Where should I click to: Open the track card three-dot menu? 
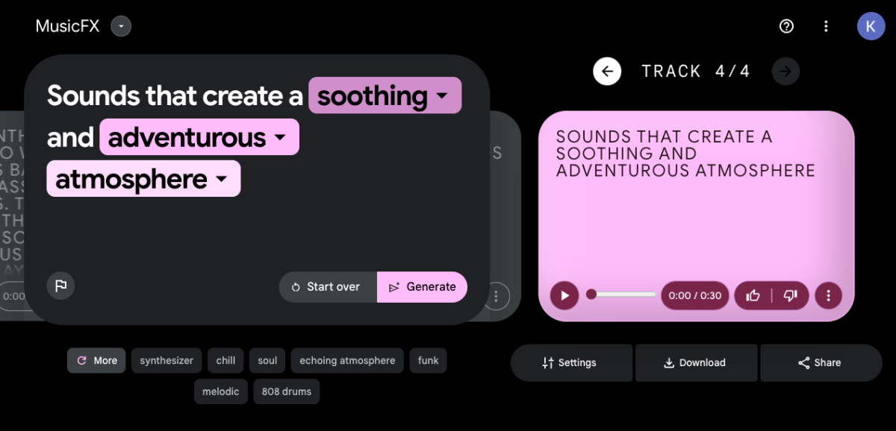coord(829,295)
